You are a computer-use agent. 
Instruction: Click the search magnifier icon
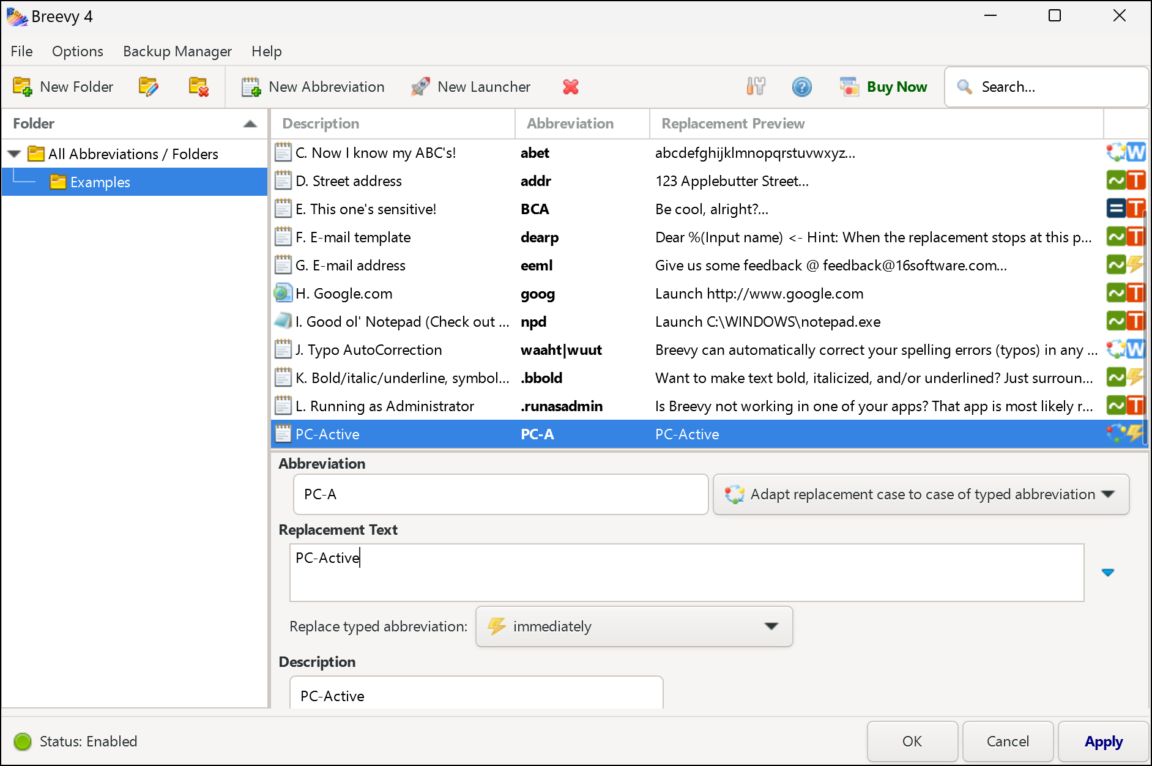(x=965, y=87)
